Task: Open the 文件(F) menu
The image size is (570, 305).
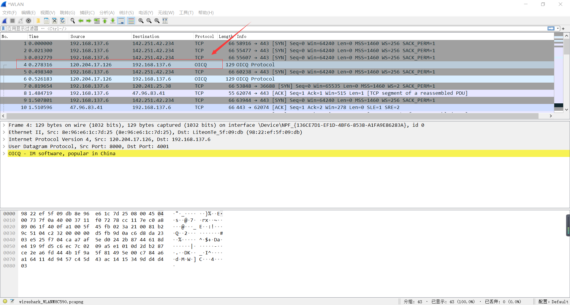Action: click(x=9, y=13)
